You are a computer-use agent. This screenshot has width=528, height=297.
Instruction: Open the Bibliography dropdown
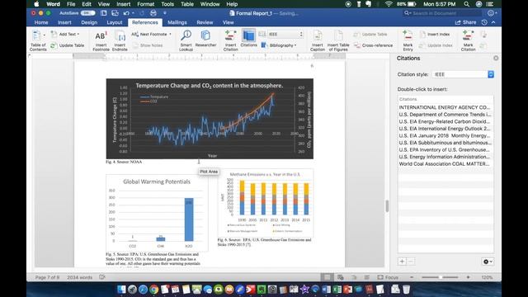[279, 45]
